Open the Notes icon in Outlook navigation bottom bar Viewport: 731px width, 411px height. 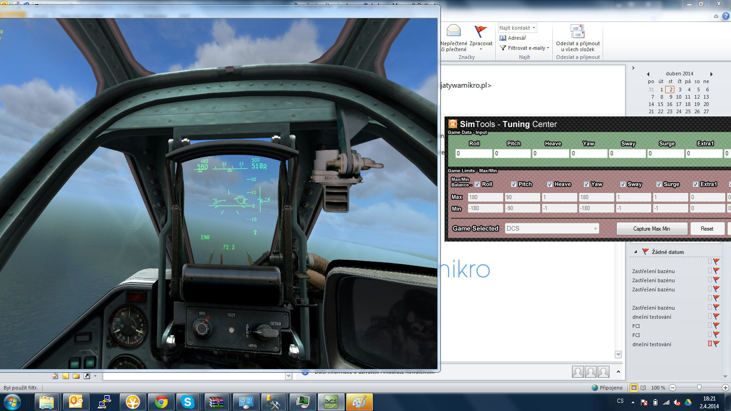point(66,376)
